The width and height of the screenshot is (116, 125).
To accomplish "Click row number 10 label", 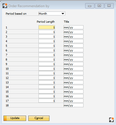I will 7,69.
